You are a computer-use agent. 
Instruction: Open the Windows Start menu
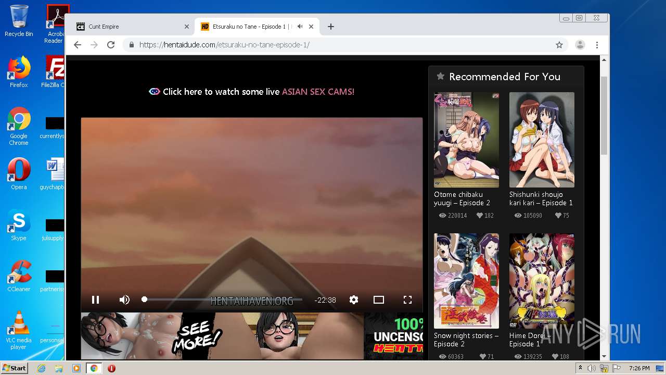(x=15, y=368)
